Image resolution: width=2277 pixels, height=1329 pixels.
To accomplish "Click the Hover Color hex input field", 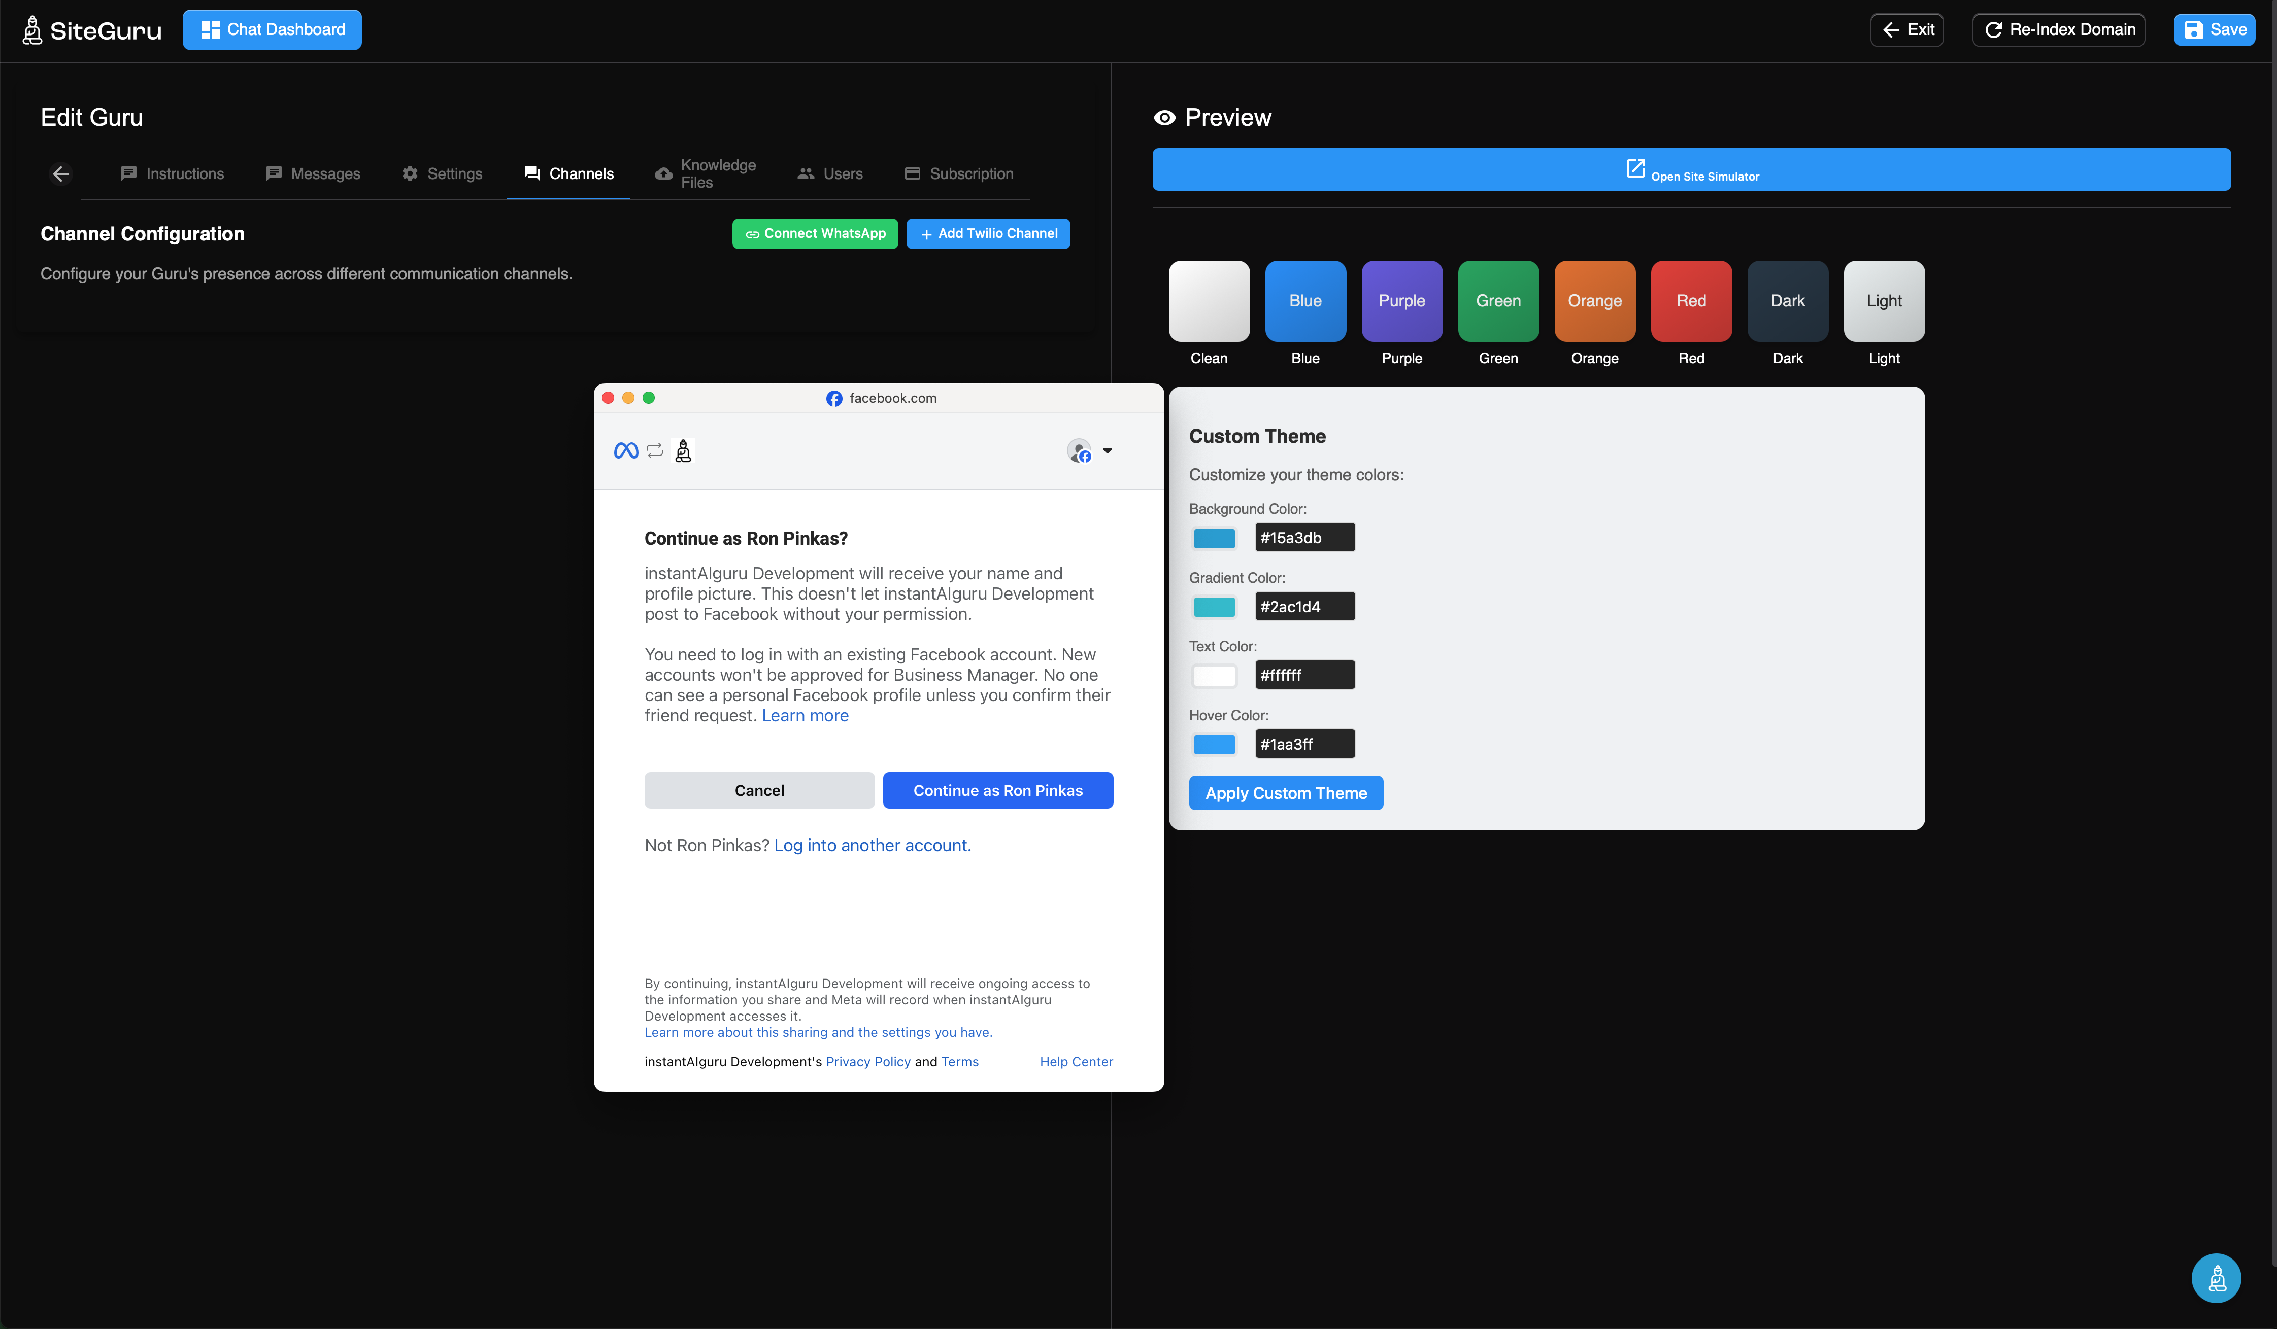I will pyautogui.click(x=1304, y=744).
